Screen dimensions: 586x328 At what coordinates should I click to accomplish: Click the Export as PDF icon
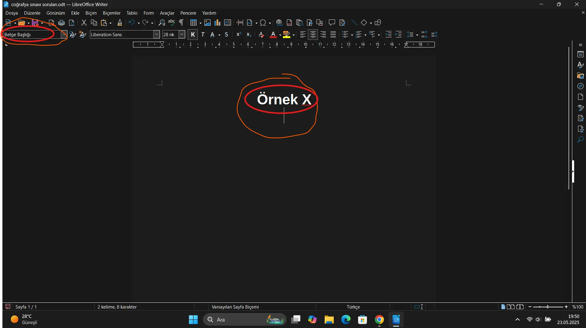(51, 23)
